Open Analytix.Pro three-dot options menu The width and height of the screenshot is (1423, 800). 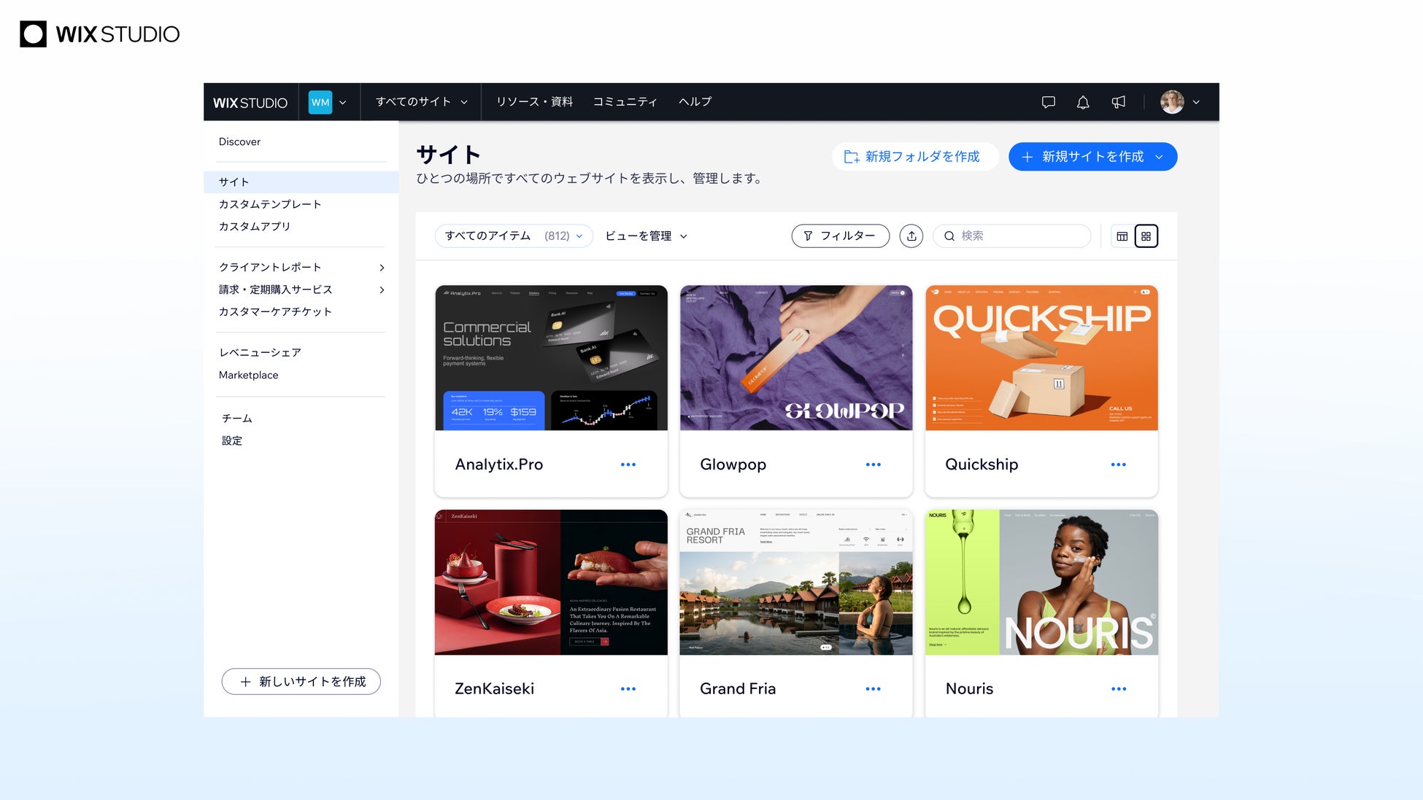click(628, 465)
